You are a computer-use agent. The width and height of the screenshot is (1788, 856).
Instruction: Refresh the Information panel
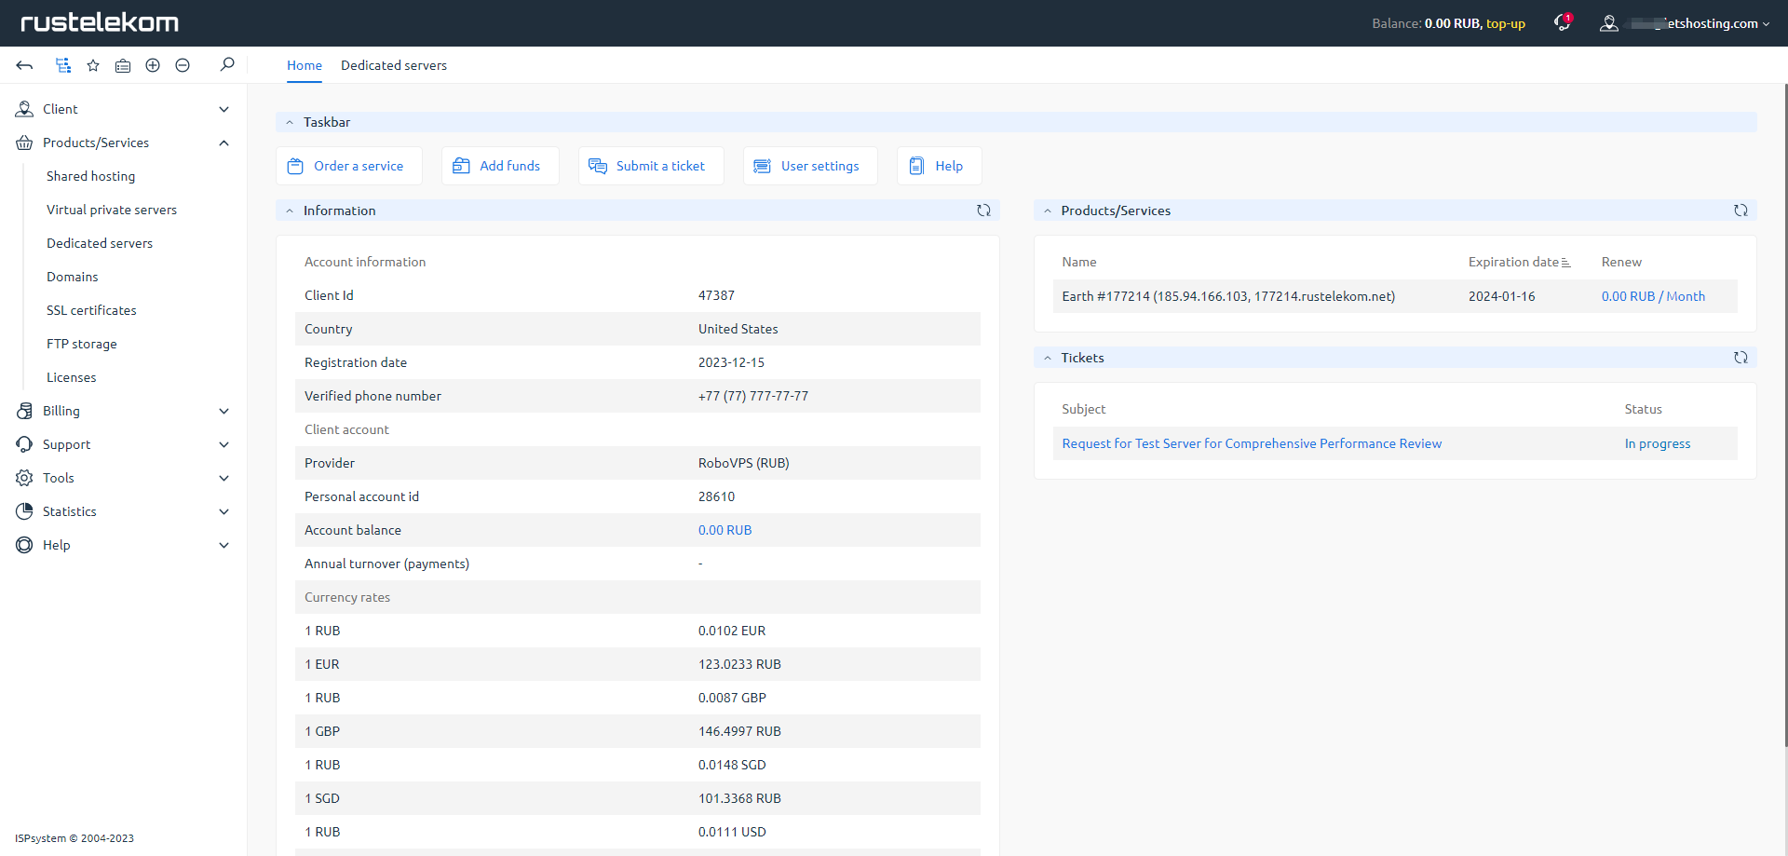click(x=983, y=211)
